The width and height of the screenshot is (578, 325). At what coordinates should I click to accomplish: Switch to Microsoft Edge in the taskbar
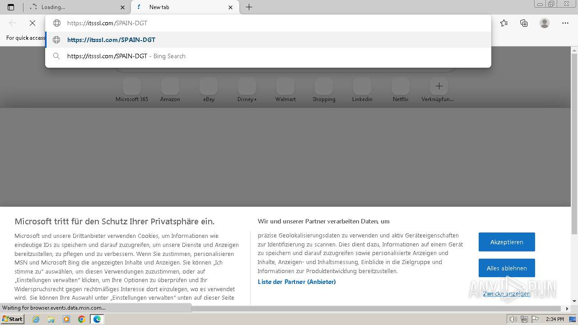click(x=97, y=319)
